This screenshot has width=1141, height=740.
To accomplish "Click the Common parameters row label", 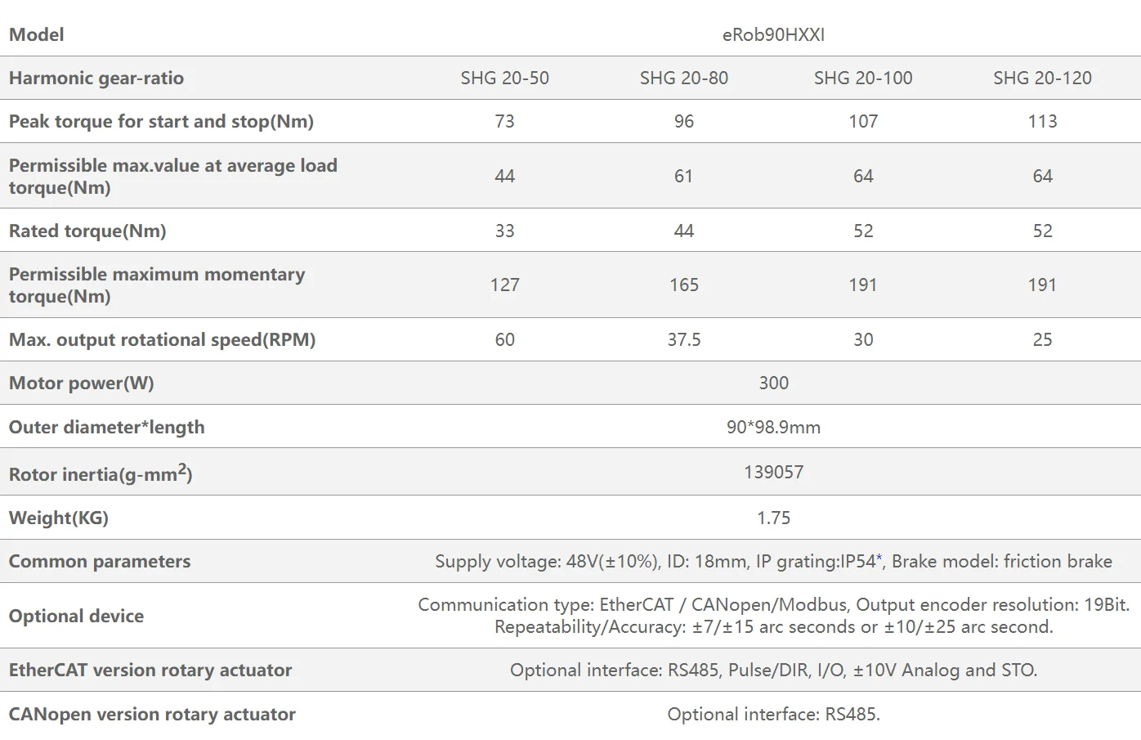I will click(x=100, y=561).
